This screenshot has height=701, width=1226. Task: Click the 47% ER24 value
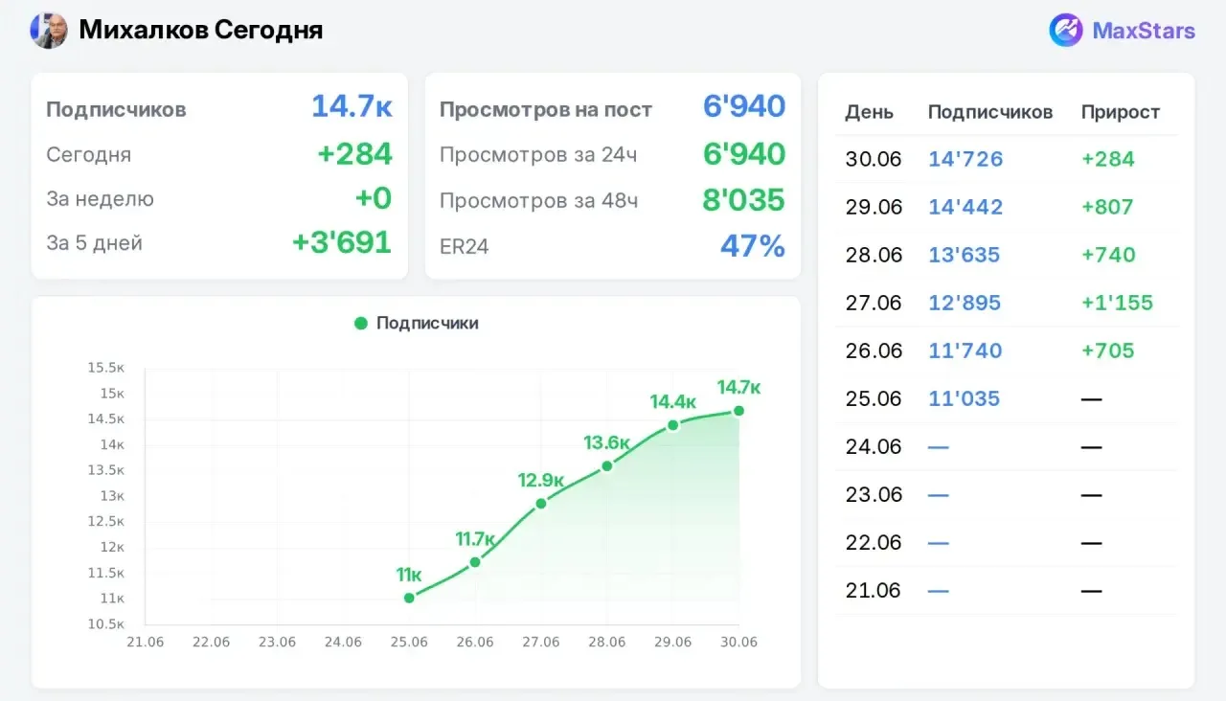coord(753,246)
